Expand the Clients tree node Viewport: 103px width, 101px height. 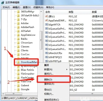[x=15, y=50]
